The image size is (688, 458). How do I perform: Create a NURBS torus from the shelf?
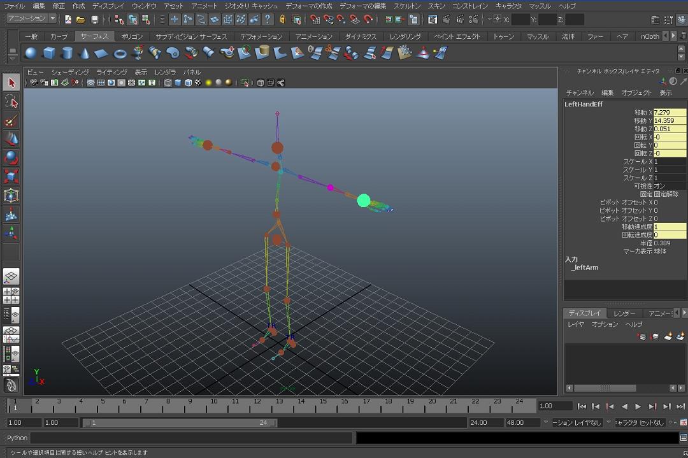pyautogui.click(x=120, y=53)
